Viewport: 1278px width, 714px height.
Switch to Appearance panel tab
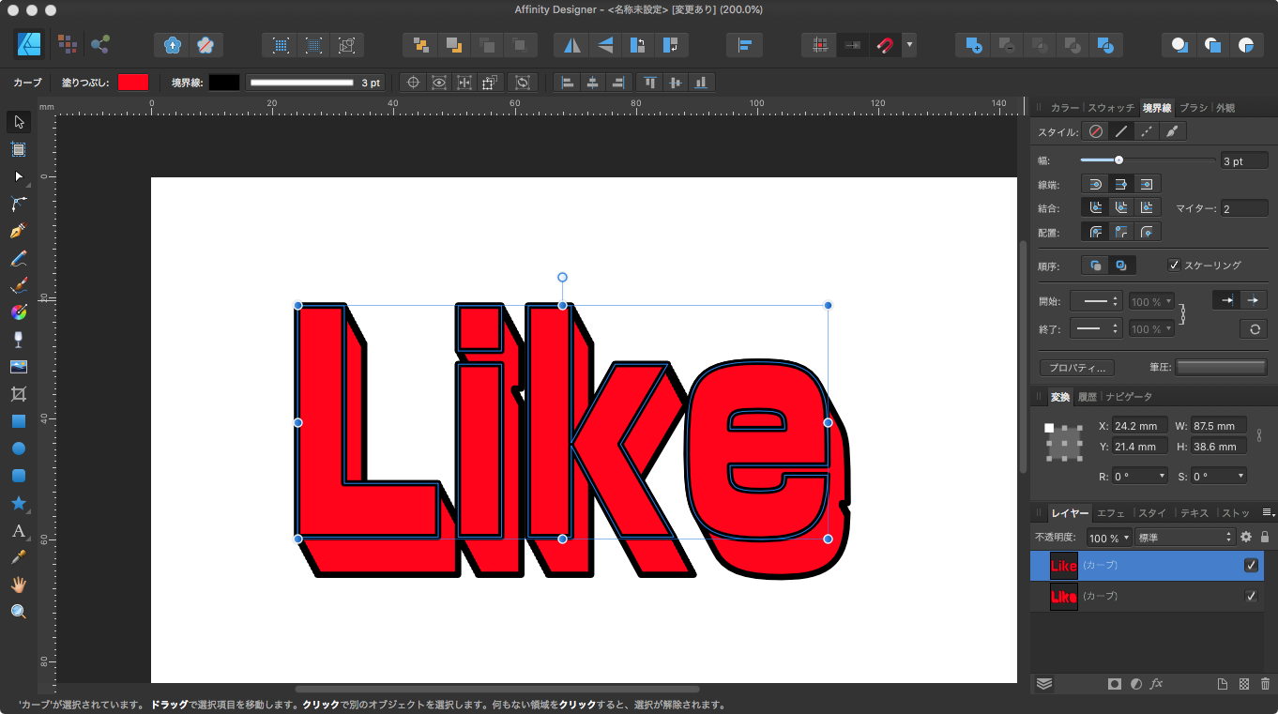1225,108
